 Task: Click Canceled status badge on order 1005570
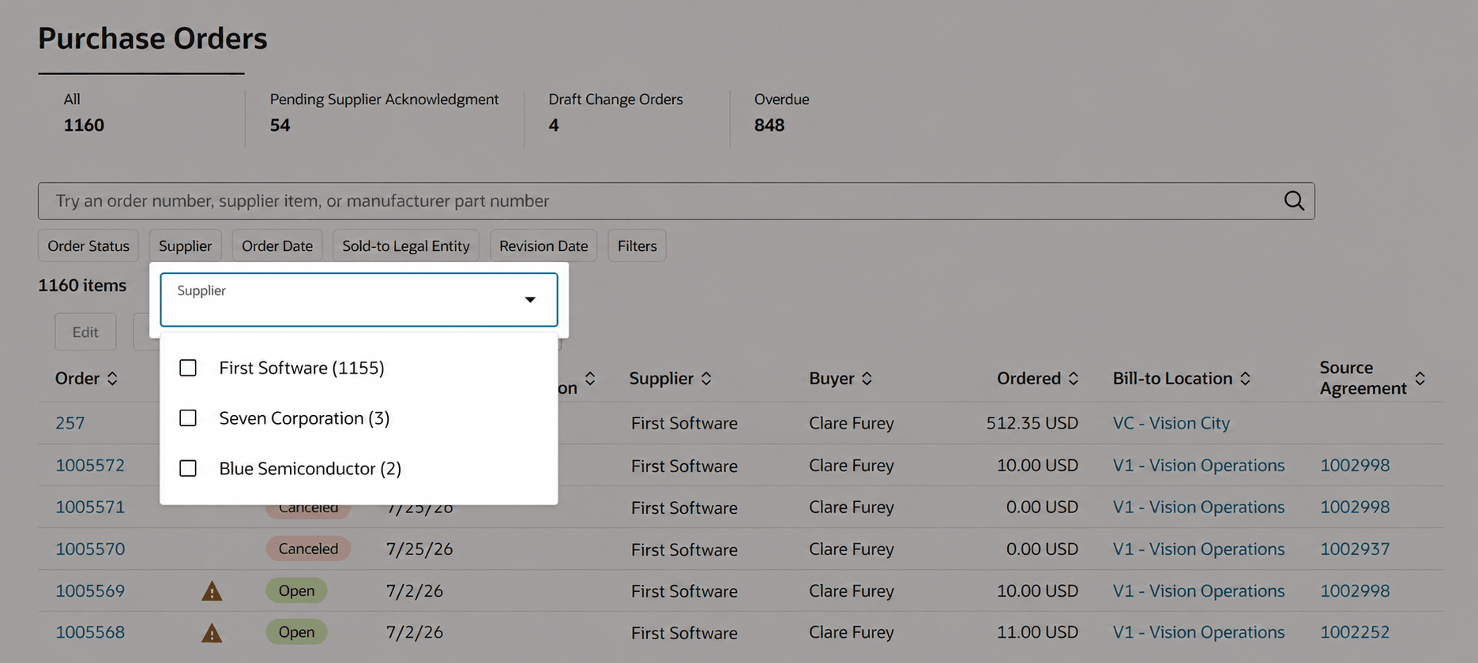(308, 549)
